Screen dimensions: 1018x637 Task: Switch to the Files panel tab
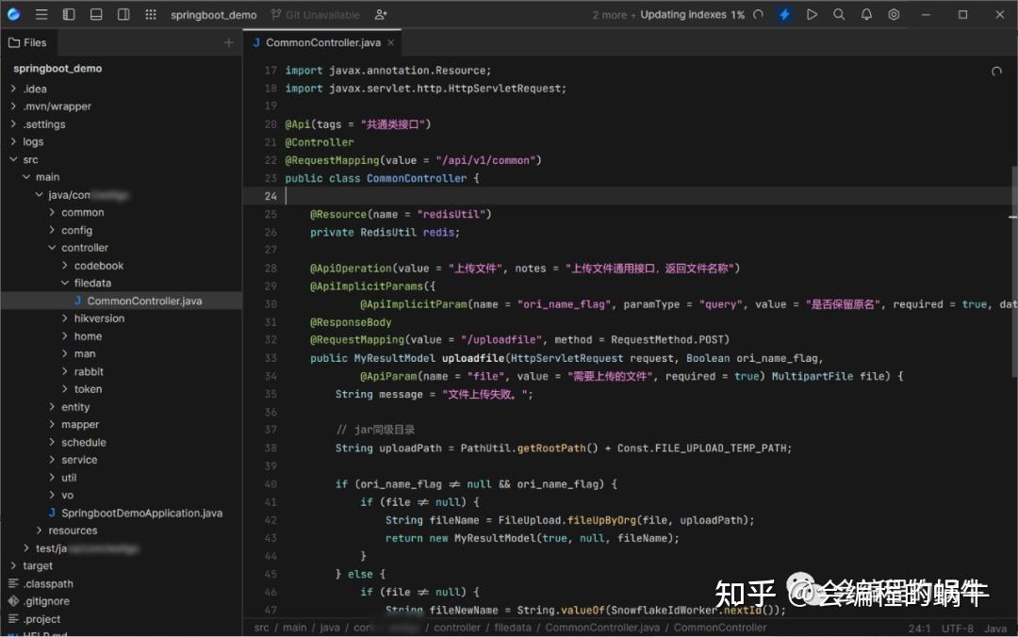point(28,41)
